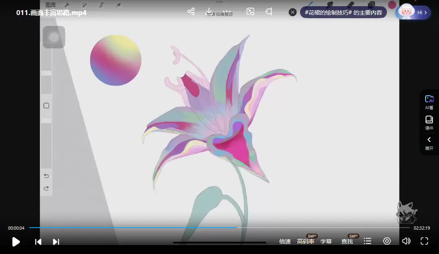Open the AI看 side panel
Screen dimensions: 439x254
tap(429, 102)
